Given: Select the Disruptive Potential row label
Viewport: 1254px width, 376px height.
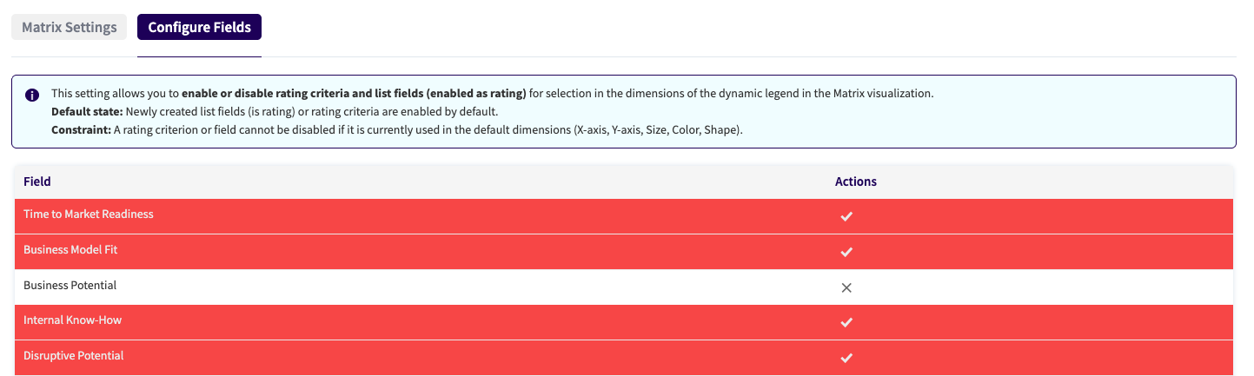Looking at the screenshot, I should 74,355.
